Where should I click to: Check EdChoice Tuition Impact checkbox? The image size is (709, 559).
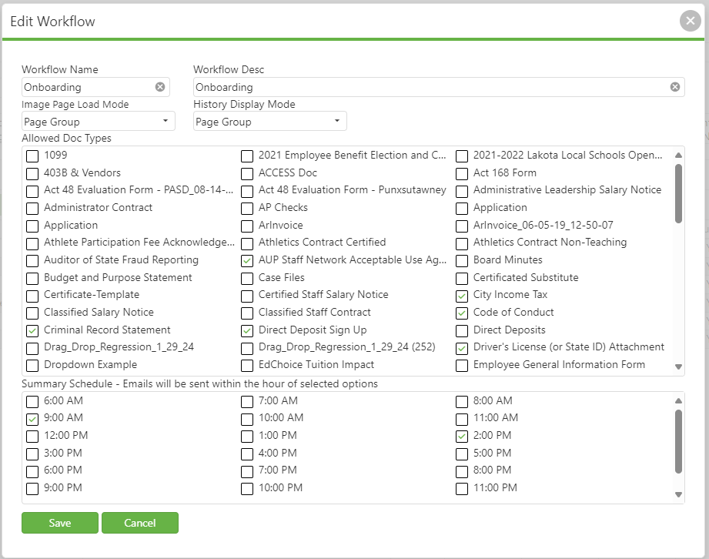click(247, 366)
